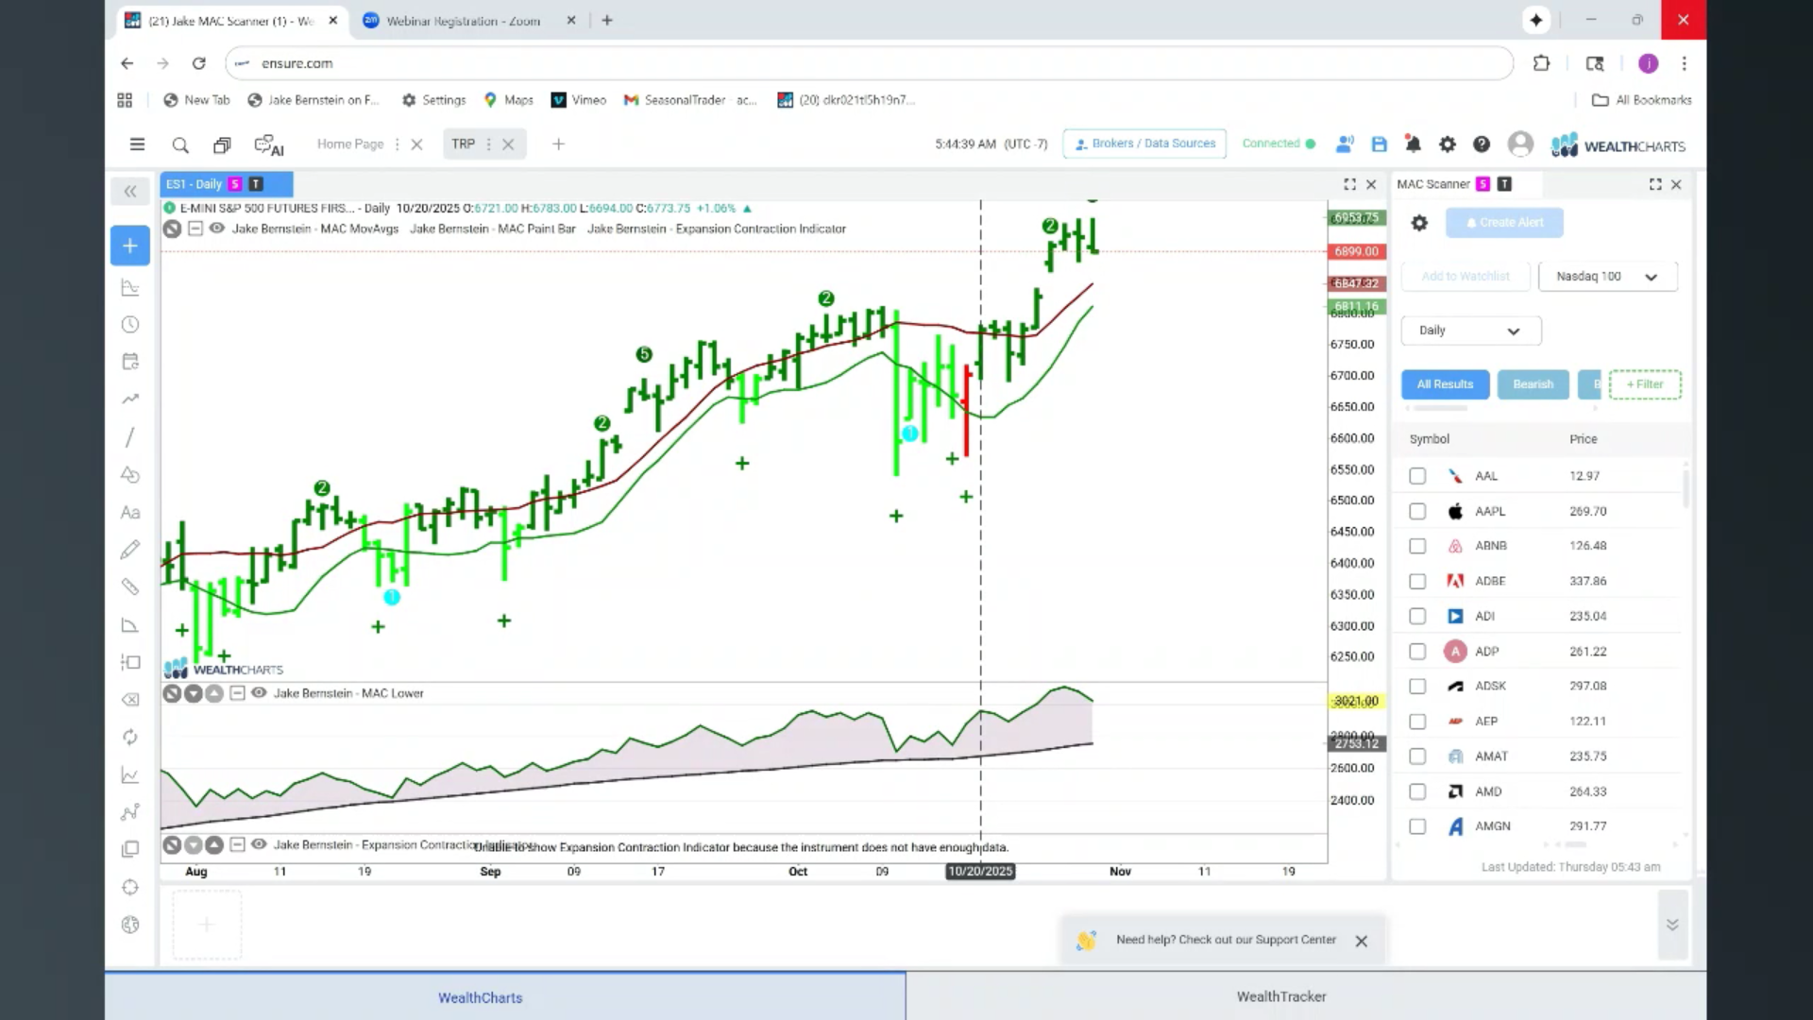
Task: Click the globe icon in left sidebar
Action: (130, 926)
